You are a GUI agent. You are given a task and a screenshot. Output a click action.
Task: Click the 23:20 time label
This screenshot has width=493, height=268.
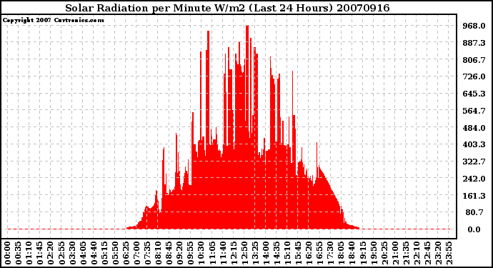pyautogui.click(x=437, y=254)
